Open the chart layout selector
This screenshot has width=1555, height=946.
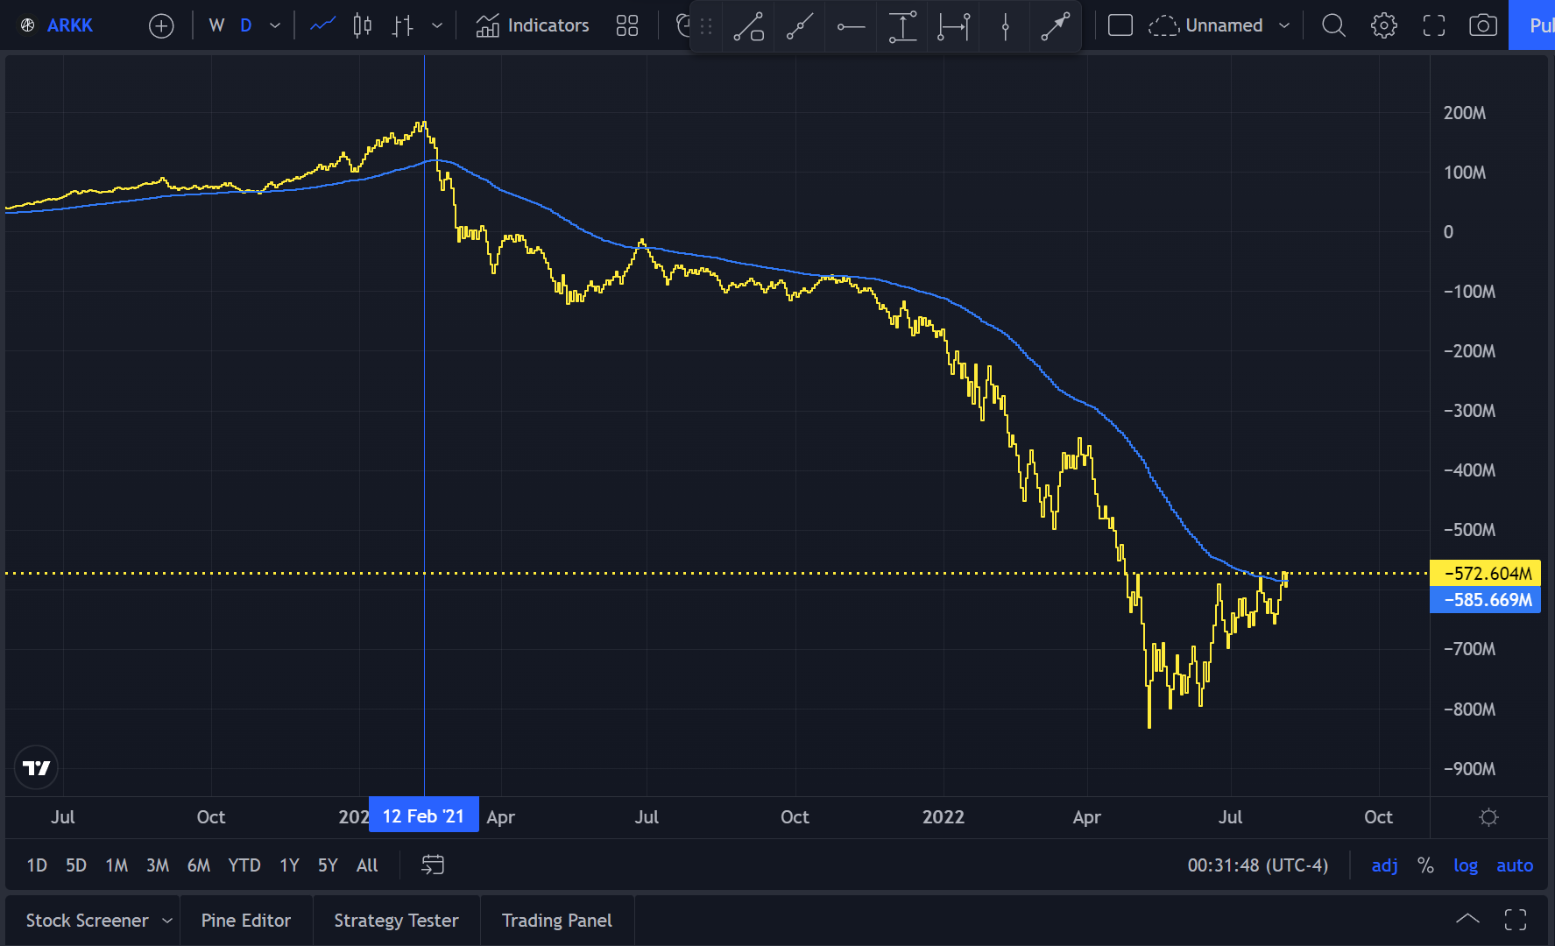coord(1120,25)
